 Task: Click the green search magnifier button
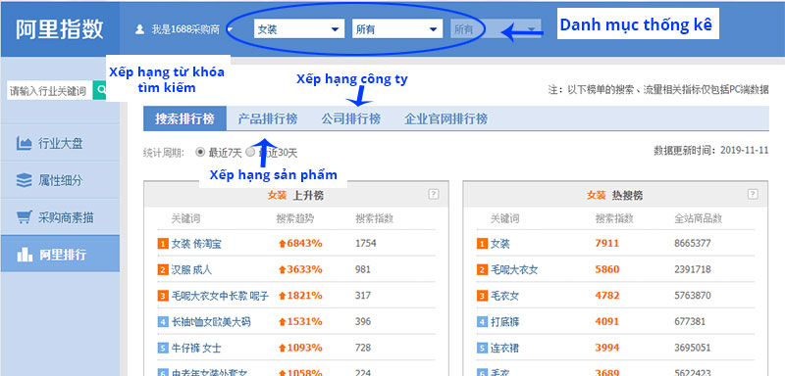(x=100, y=91)
